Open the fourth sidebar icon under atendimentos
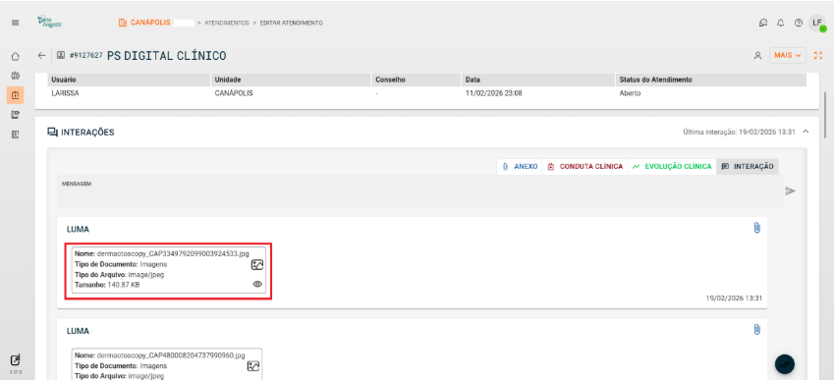This screenshot has height=380, width=834. click(15, 115)
